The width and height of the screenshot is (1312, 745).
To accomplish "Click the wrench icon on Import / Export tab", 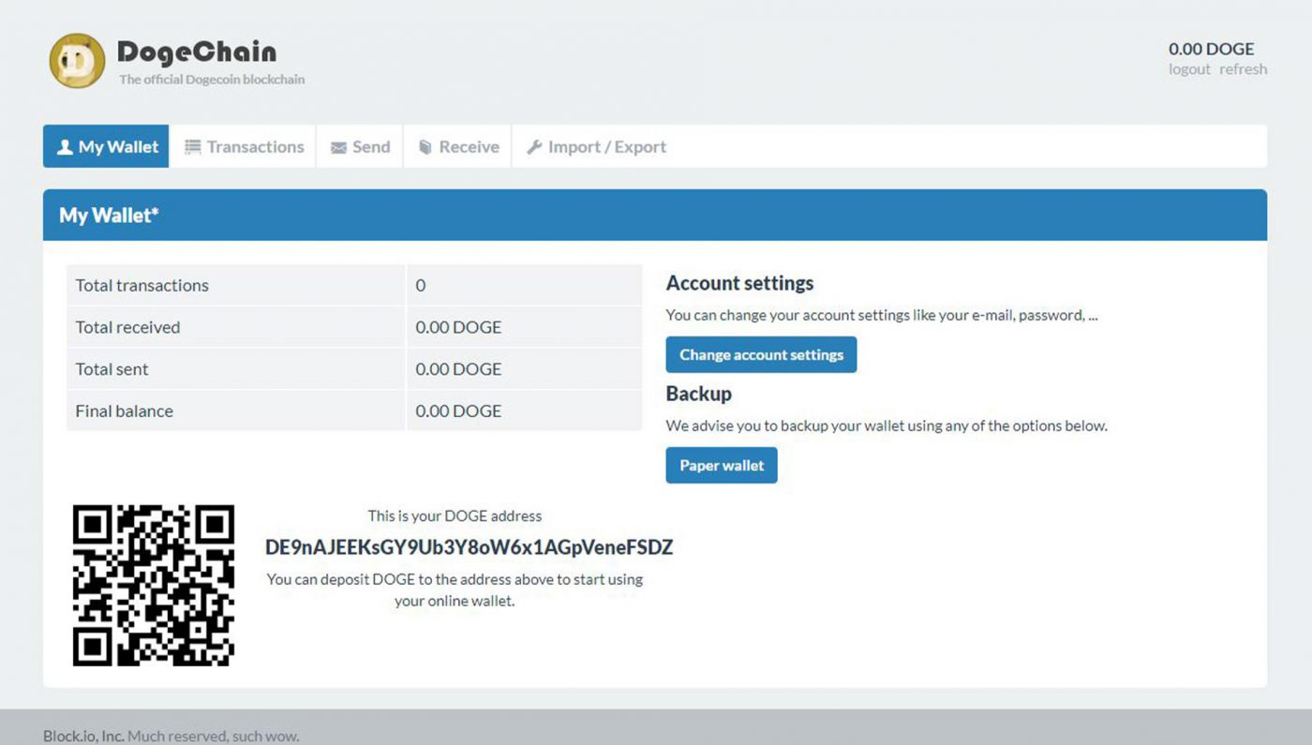I will click(532, 146).
